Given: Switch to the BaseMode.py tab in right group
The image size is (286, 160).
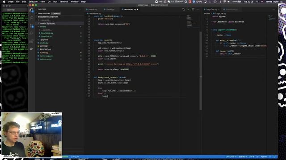Looking at the screenshot, I should (x=231, y=9).
